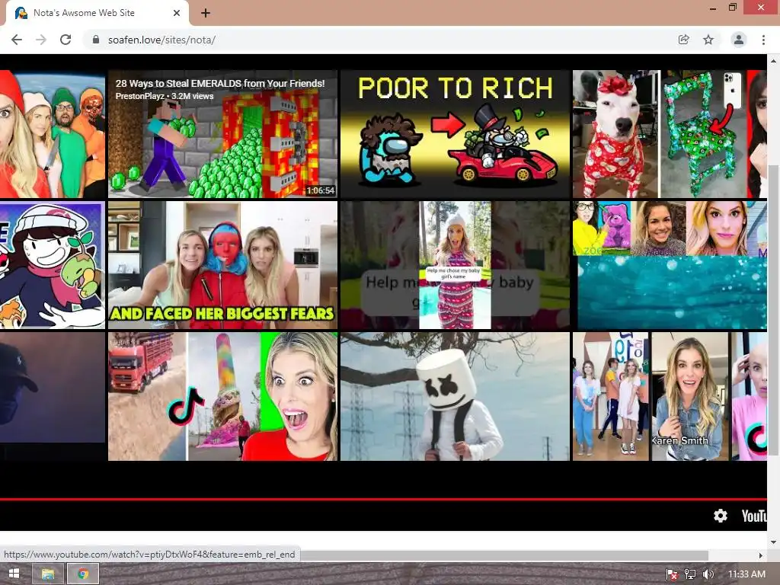The width and height of the screenshot is (780, 585).
Task: Click the browser forward arrow
Action: click(x=41, y=40)
